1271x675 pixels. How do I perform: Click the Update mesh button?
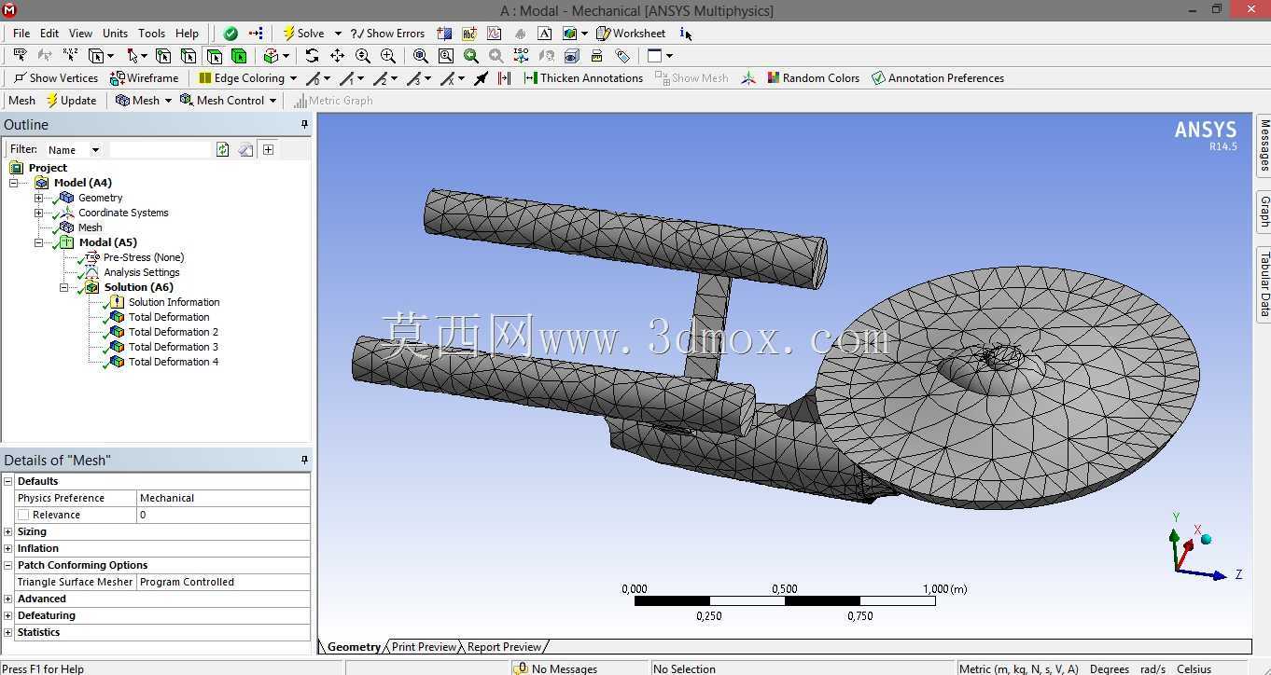coord(70,101)
